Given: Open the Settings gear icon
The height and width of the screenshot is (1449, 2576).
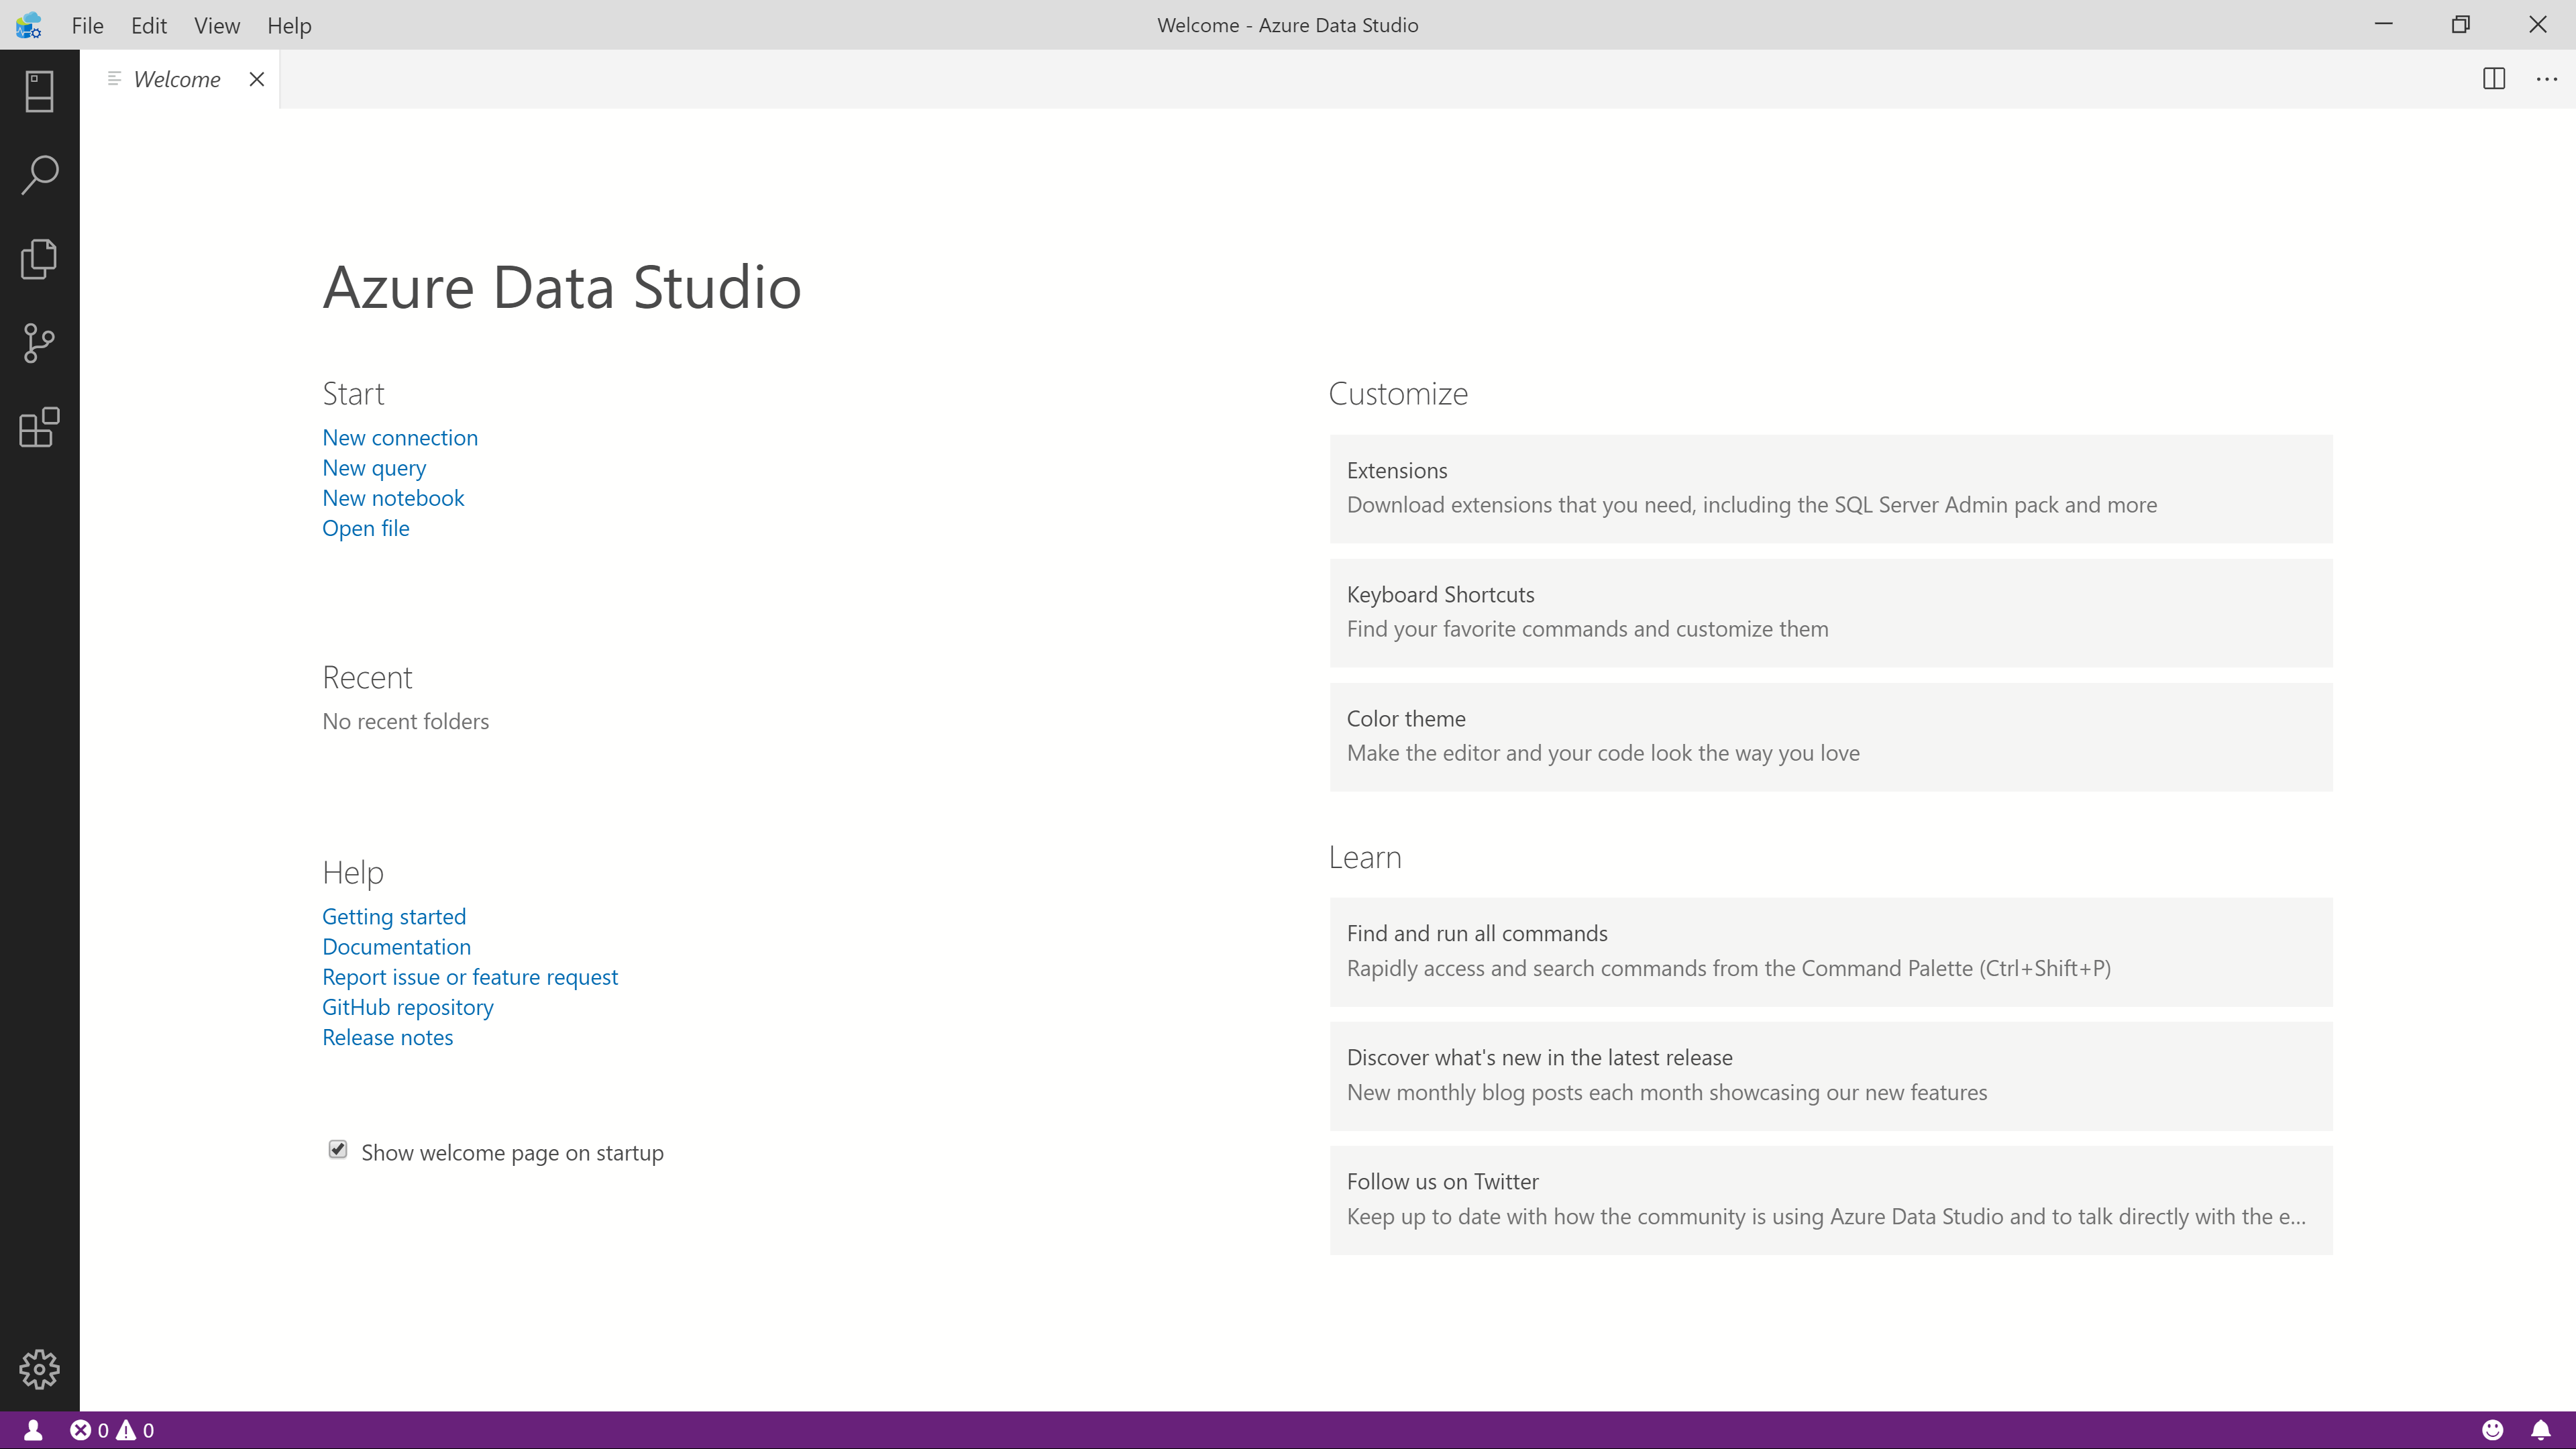Looking at the screenshot, I should tap(39, 1369).
